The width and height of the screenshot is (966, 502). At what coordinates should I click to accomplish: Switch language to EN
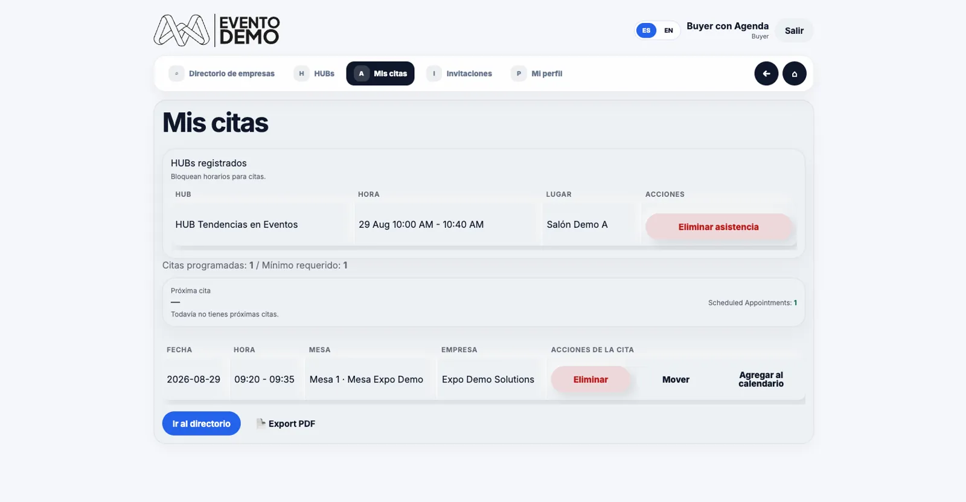668,30
